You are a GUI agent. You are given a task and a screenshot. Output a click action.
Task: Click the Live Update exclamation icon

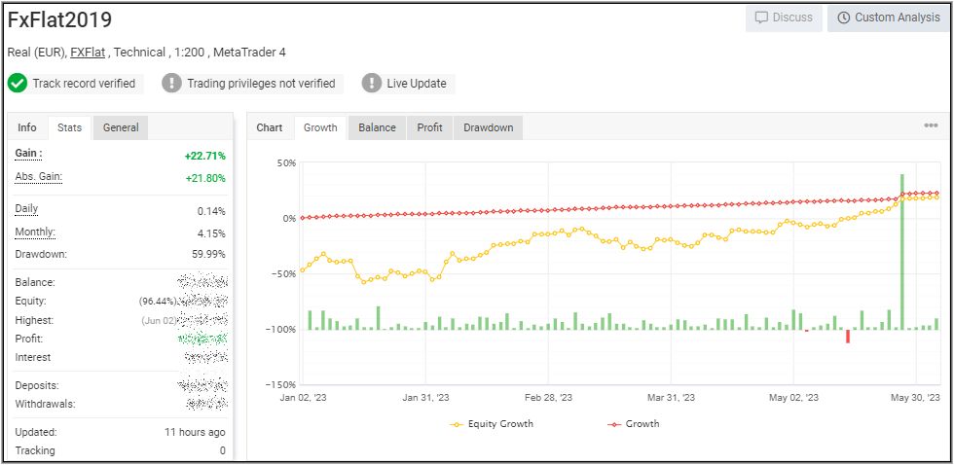372,84
